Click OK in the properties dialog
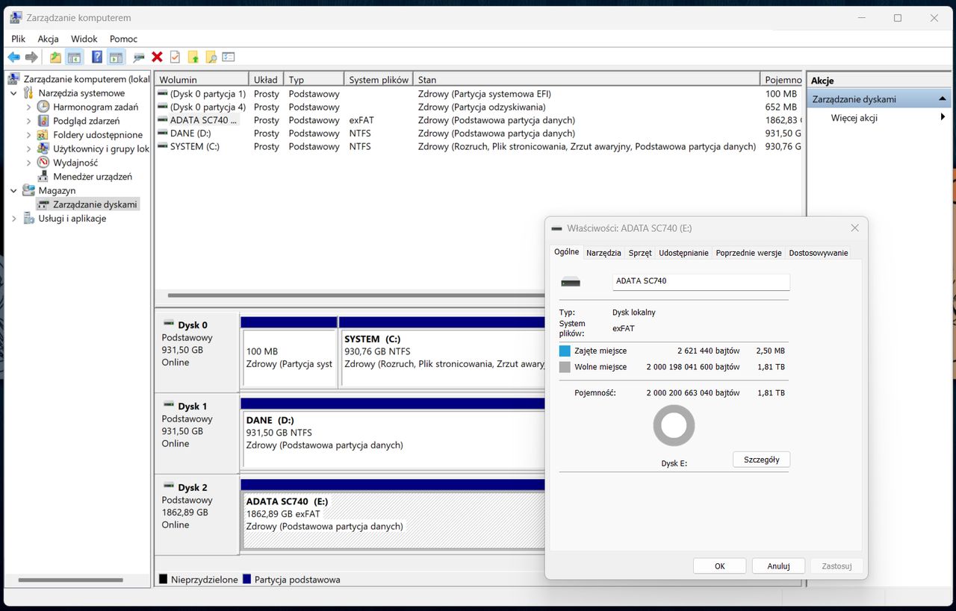The width and height of the screenshot is (956, 611). [719, 565]
